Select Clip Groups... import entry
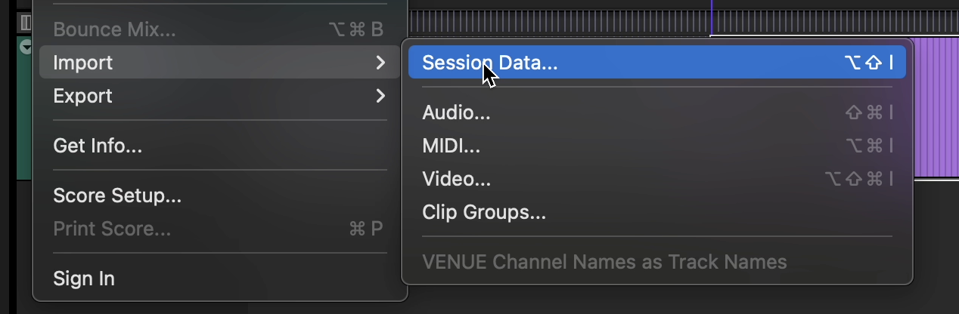959x314 pixels. 484,212
